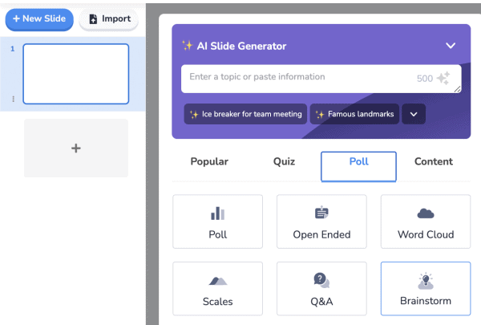Click the New Slide button
Image resolution: width=481 pixels, height=325 pixels.
[x=38, y=18]
